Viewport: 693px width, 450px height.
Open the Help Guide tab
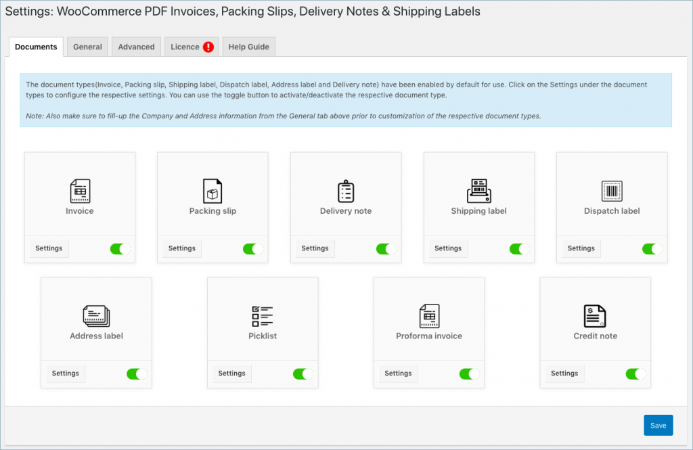pyautogui.click(x=249, y=47)
